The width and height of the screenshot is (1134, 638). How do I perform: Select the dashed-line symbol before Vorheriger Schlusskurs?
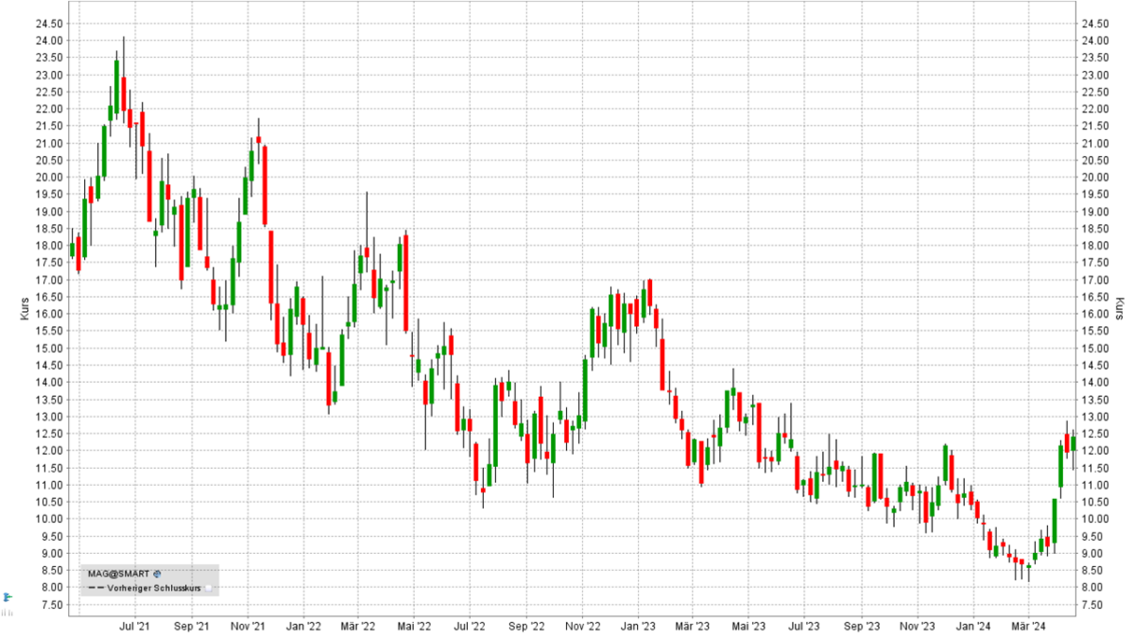95,587
